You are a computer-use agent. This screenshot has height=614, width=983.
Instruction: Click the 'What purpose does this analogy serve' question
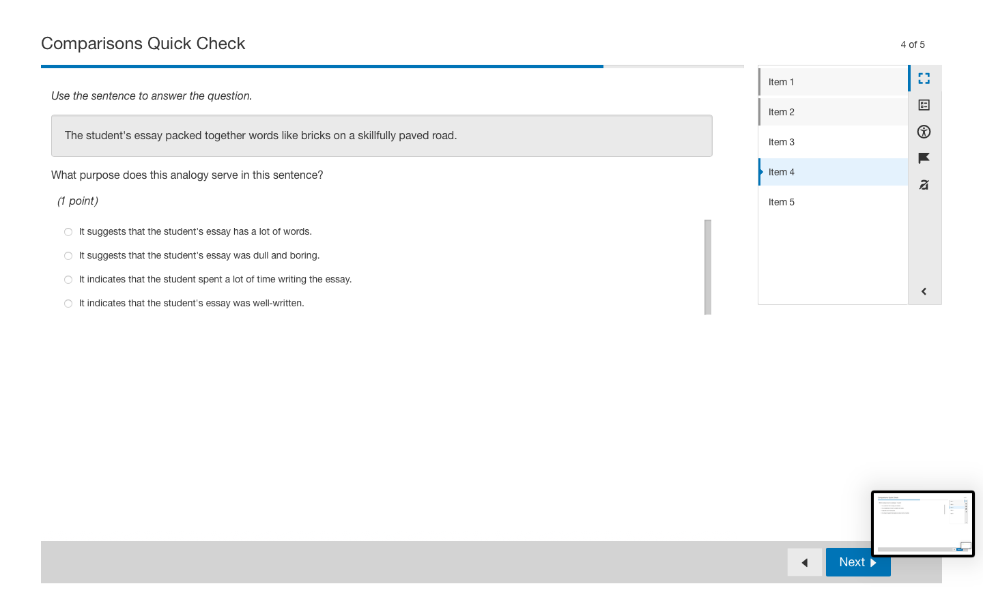click(187, 175)
